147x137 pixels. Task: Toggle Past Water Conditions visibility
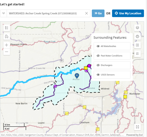coord(112,56)
